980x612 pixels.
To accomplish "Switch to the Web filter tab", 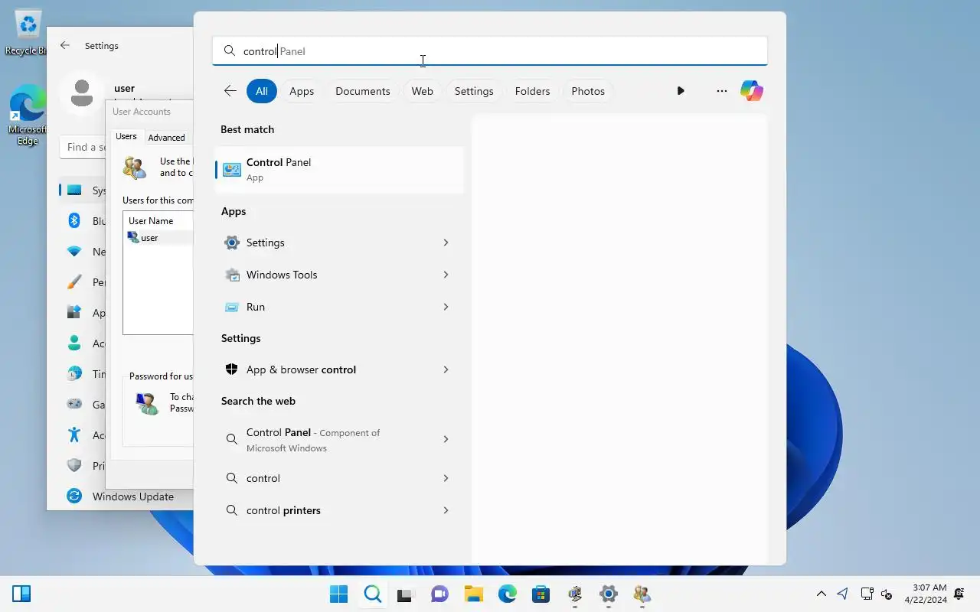I will [x=422, y=91].
